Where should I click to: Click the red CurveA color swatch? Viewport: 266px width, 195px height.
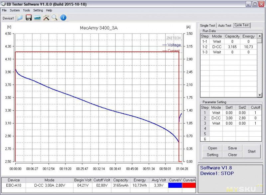pyautogui.click(x=189, y=185)
